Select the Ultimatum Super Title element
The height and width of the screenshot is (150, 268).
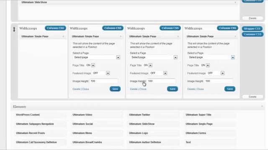pyautogui.click(x=210, y=115)
